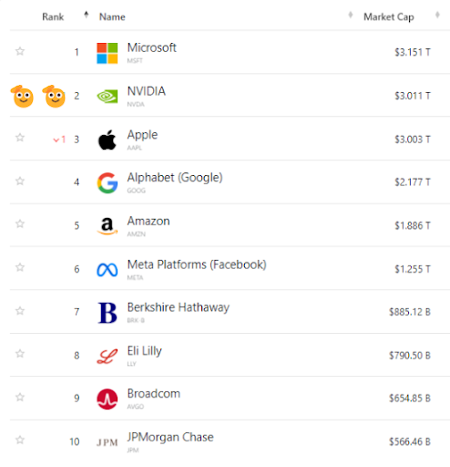Click the Apple logo icon
450x467 pixels.
tap(107, 140)
